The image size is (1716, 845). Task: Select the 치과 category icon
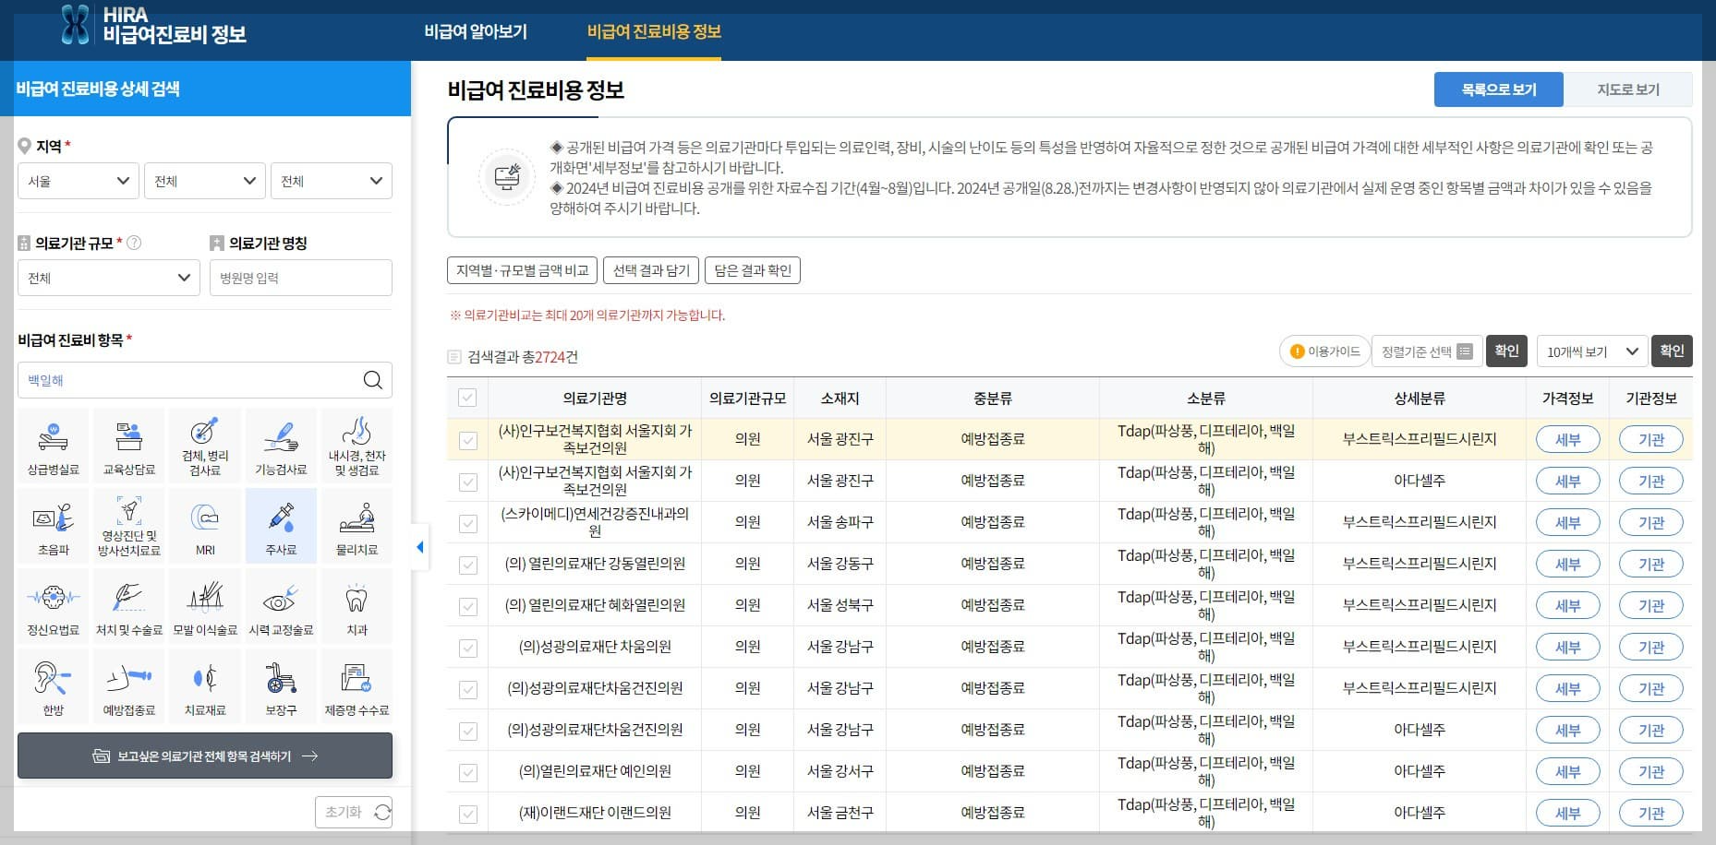(356, 605)
